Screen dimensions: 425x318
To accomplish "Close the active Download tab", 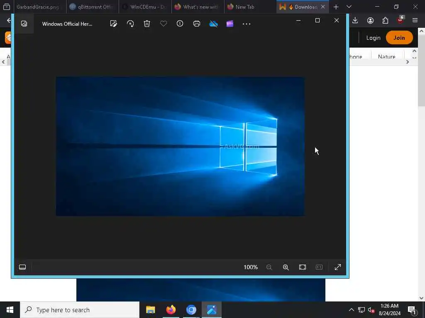I will point(323,7).
